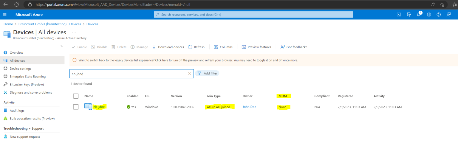Viewport: 458px width, 166px height.
Task: Select the nb-jdoe row checkbox
Action: [x=76, y=107]
